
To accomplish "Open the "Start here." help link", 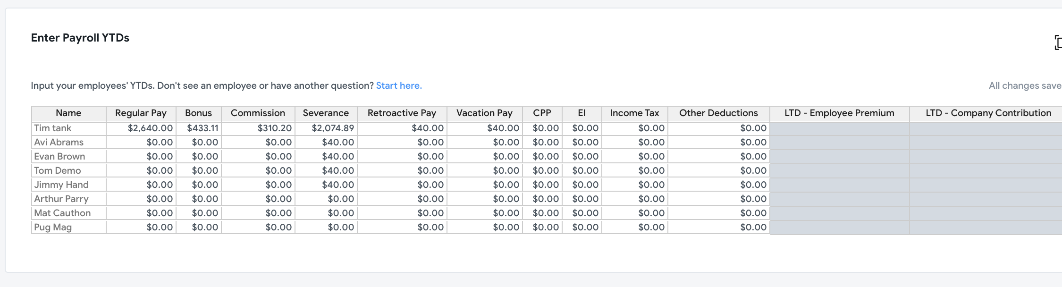I will (399, 85).
